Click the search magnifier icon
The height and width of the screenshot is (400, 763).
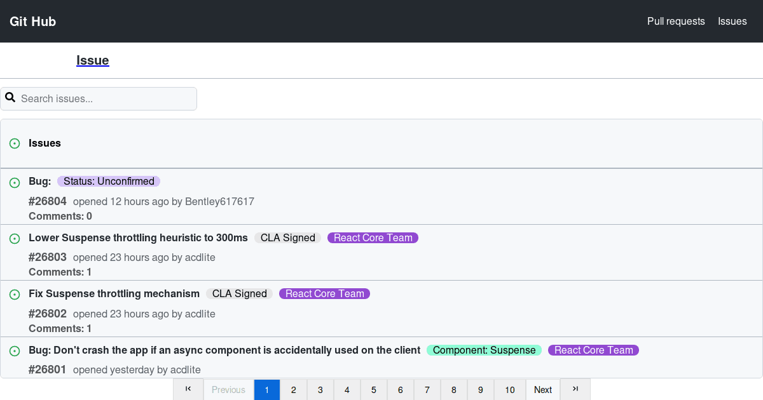(10, 98)
